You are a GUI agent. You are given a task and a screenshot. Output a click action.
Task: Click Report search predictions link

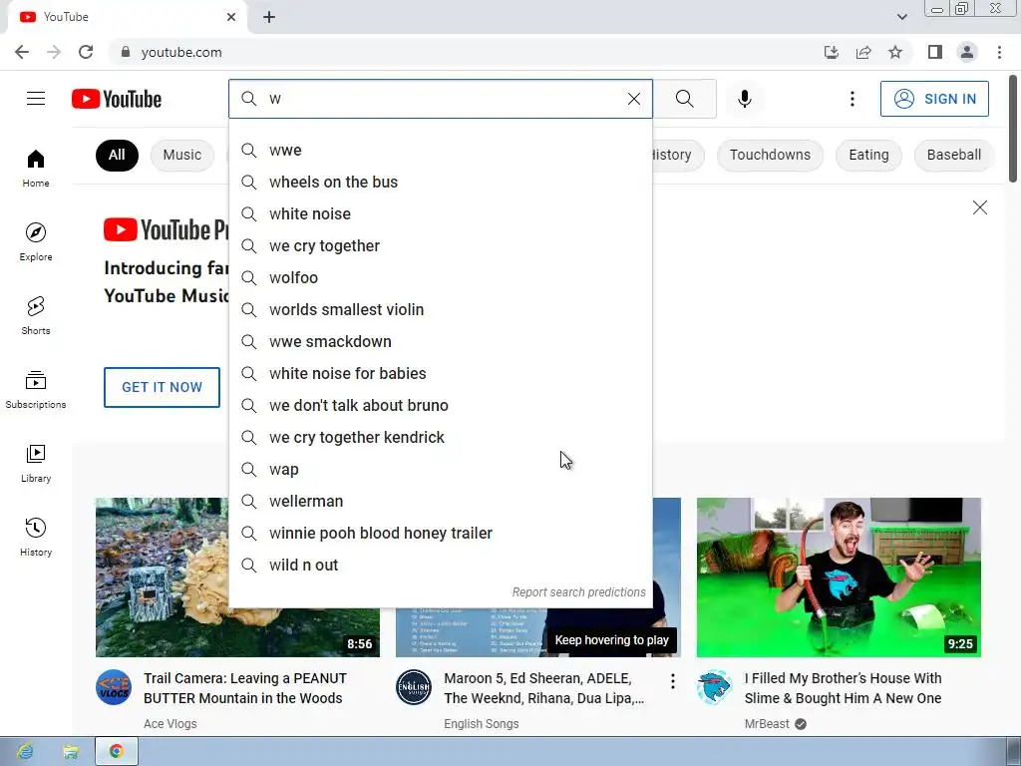pyautogui.click(x=579, y=592)
